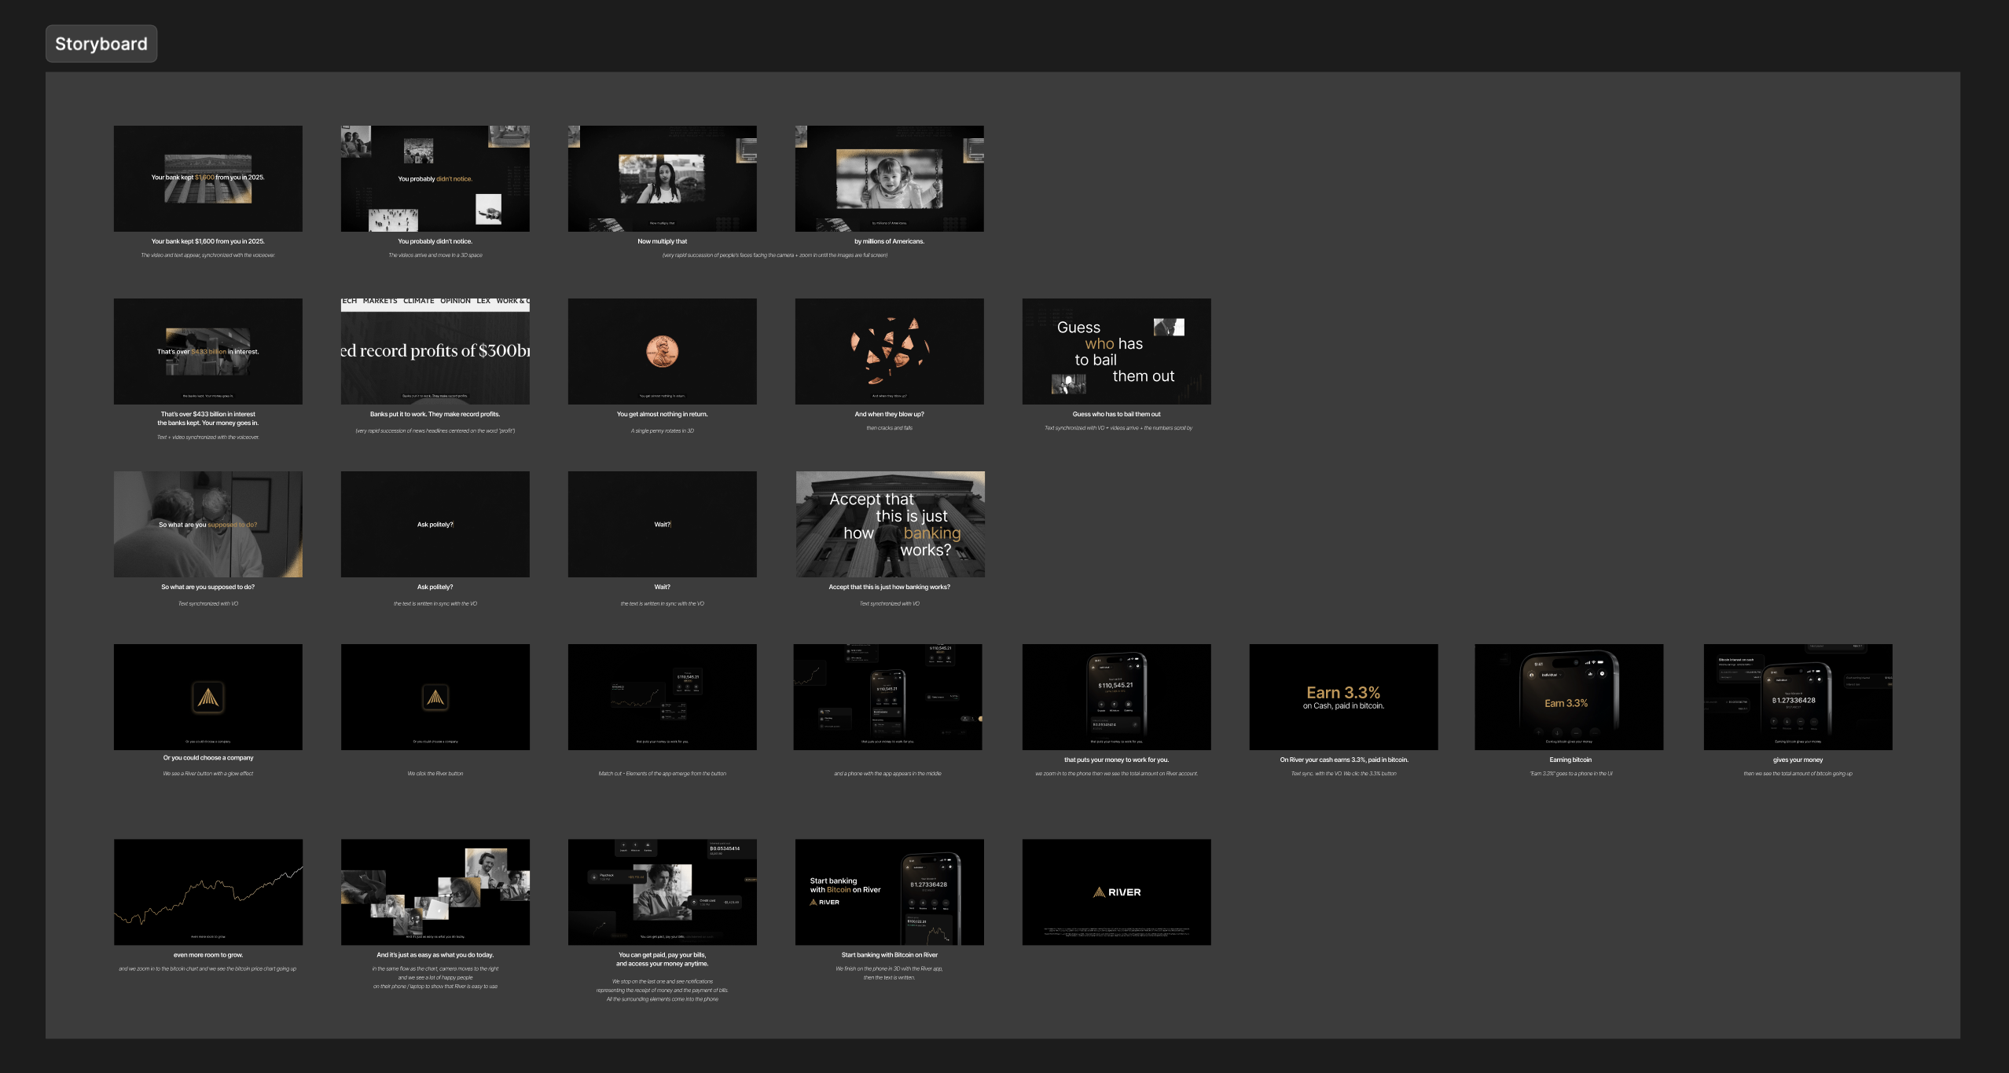Click note 'then cracks and falls'
2009x1073 pixels.
coord(890,429)
